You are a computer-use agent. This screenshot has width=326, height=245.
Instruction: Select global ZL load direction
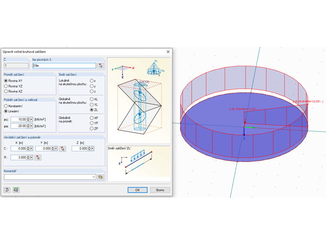[x=91, y=110]
